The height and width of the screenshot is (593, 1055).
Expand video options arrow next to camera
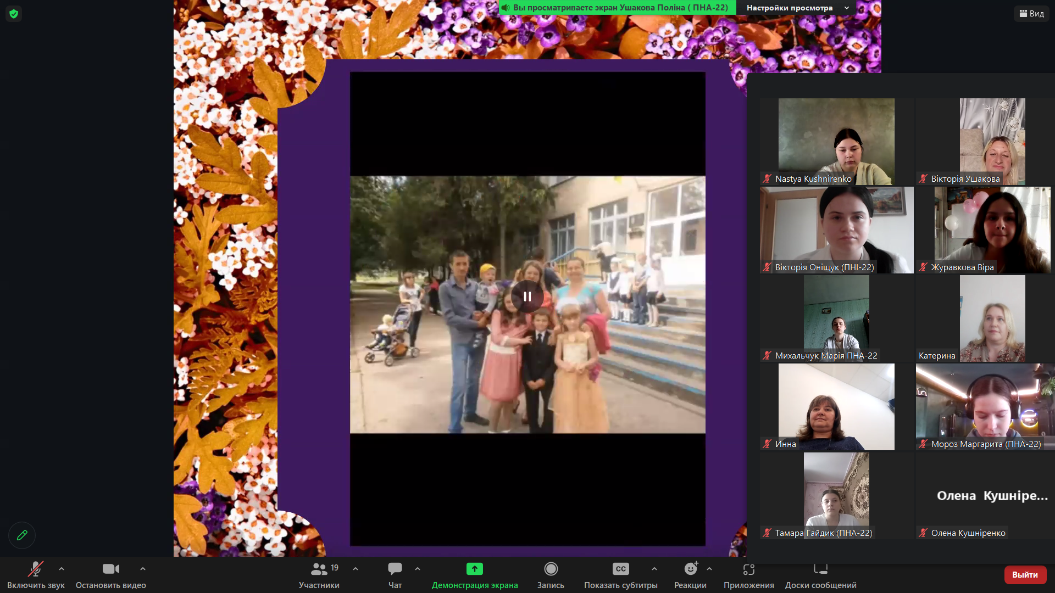[x=143, y=569]
